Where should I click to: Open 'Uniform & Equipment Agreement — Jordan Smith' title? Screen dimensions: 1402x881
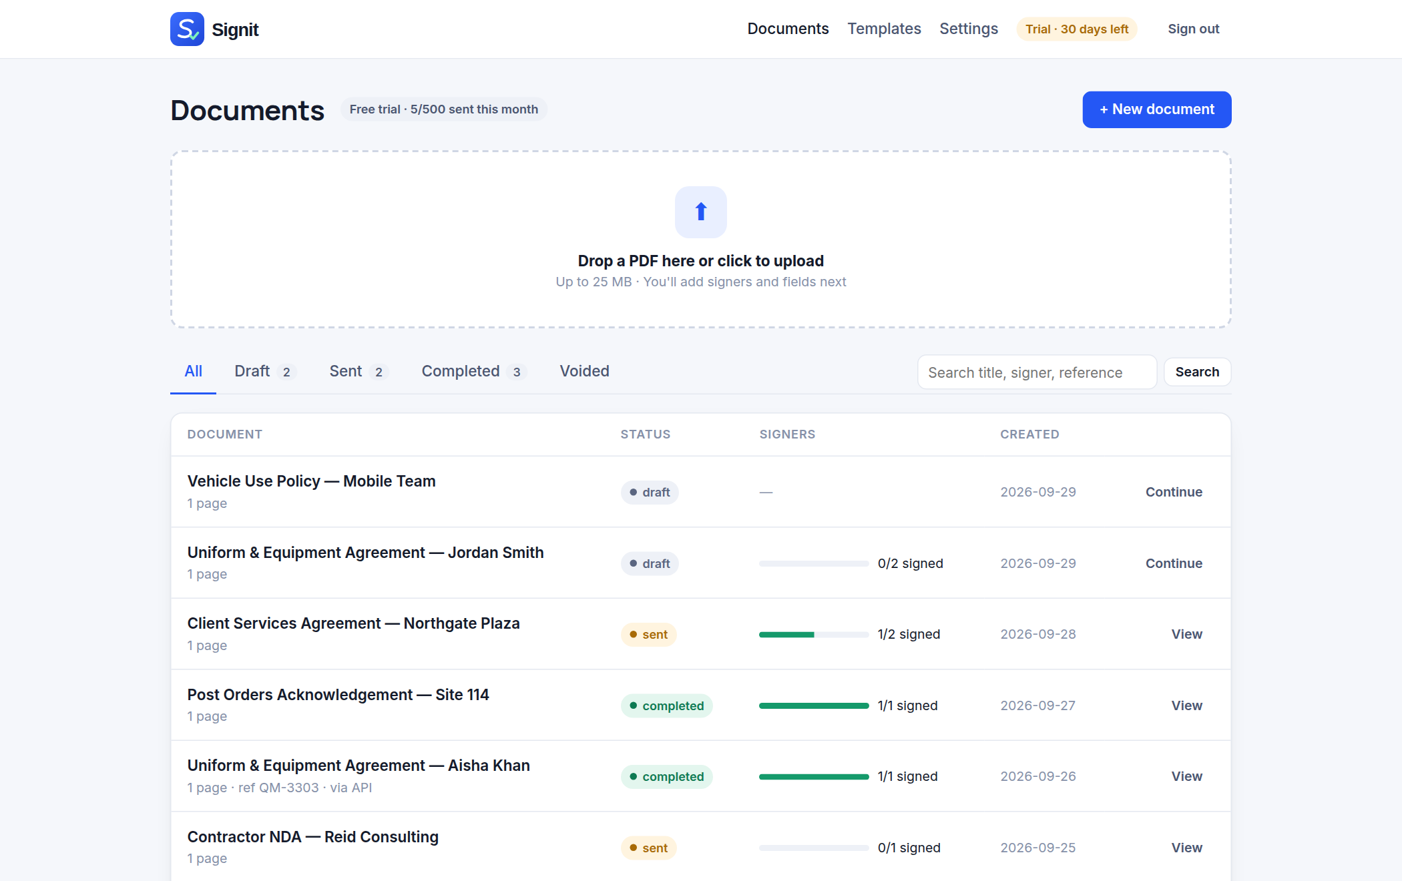(365, 553)
